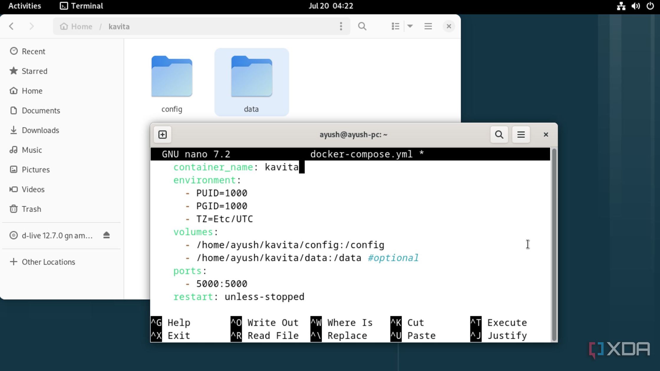Viewport: 660px width, 371px height.
Task: Open search in the terminal window
Action: pyautogui.click(x=499, y=135)
